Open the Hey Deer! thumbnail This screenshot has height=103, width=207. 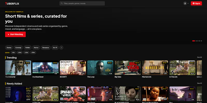(100, 94)
